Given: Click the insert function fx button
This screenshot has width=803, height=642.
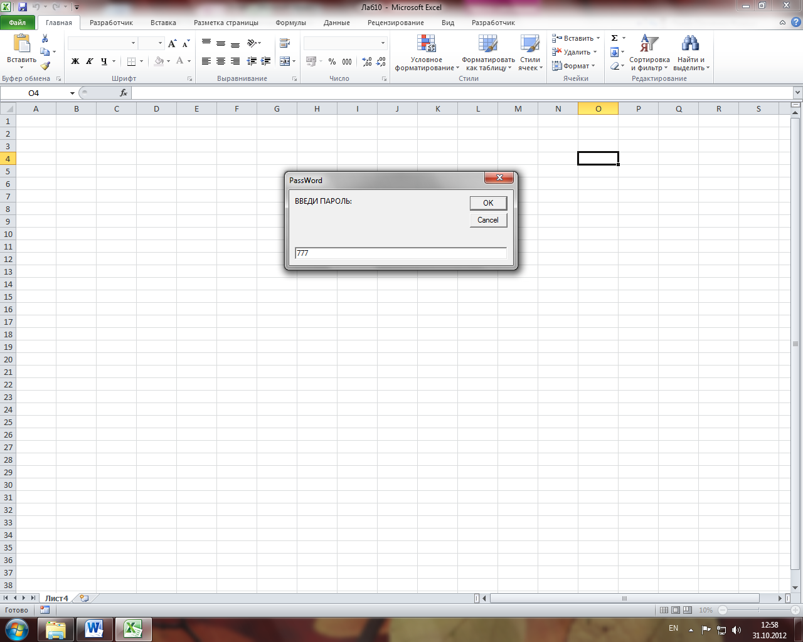Looking at the screenshot, I should (124, 93).
